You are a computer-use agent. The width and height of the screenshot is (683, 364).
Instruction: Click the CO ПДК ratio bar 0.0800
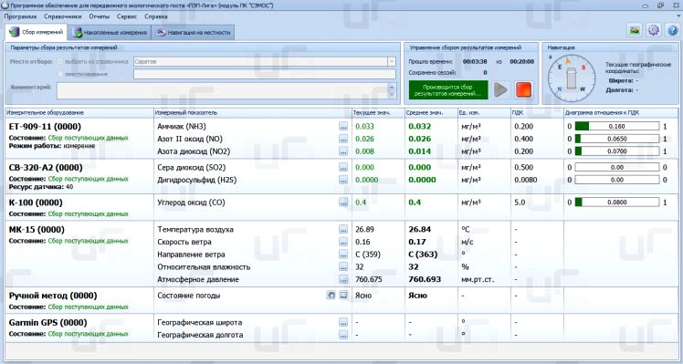(x=616, y=203)
